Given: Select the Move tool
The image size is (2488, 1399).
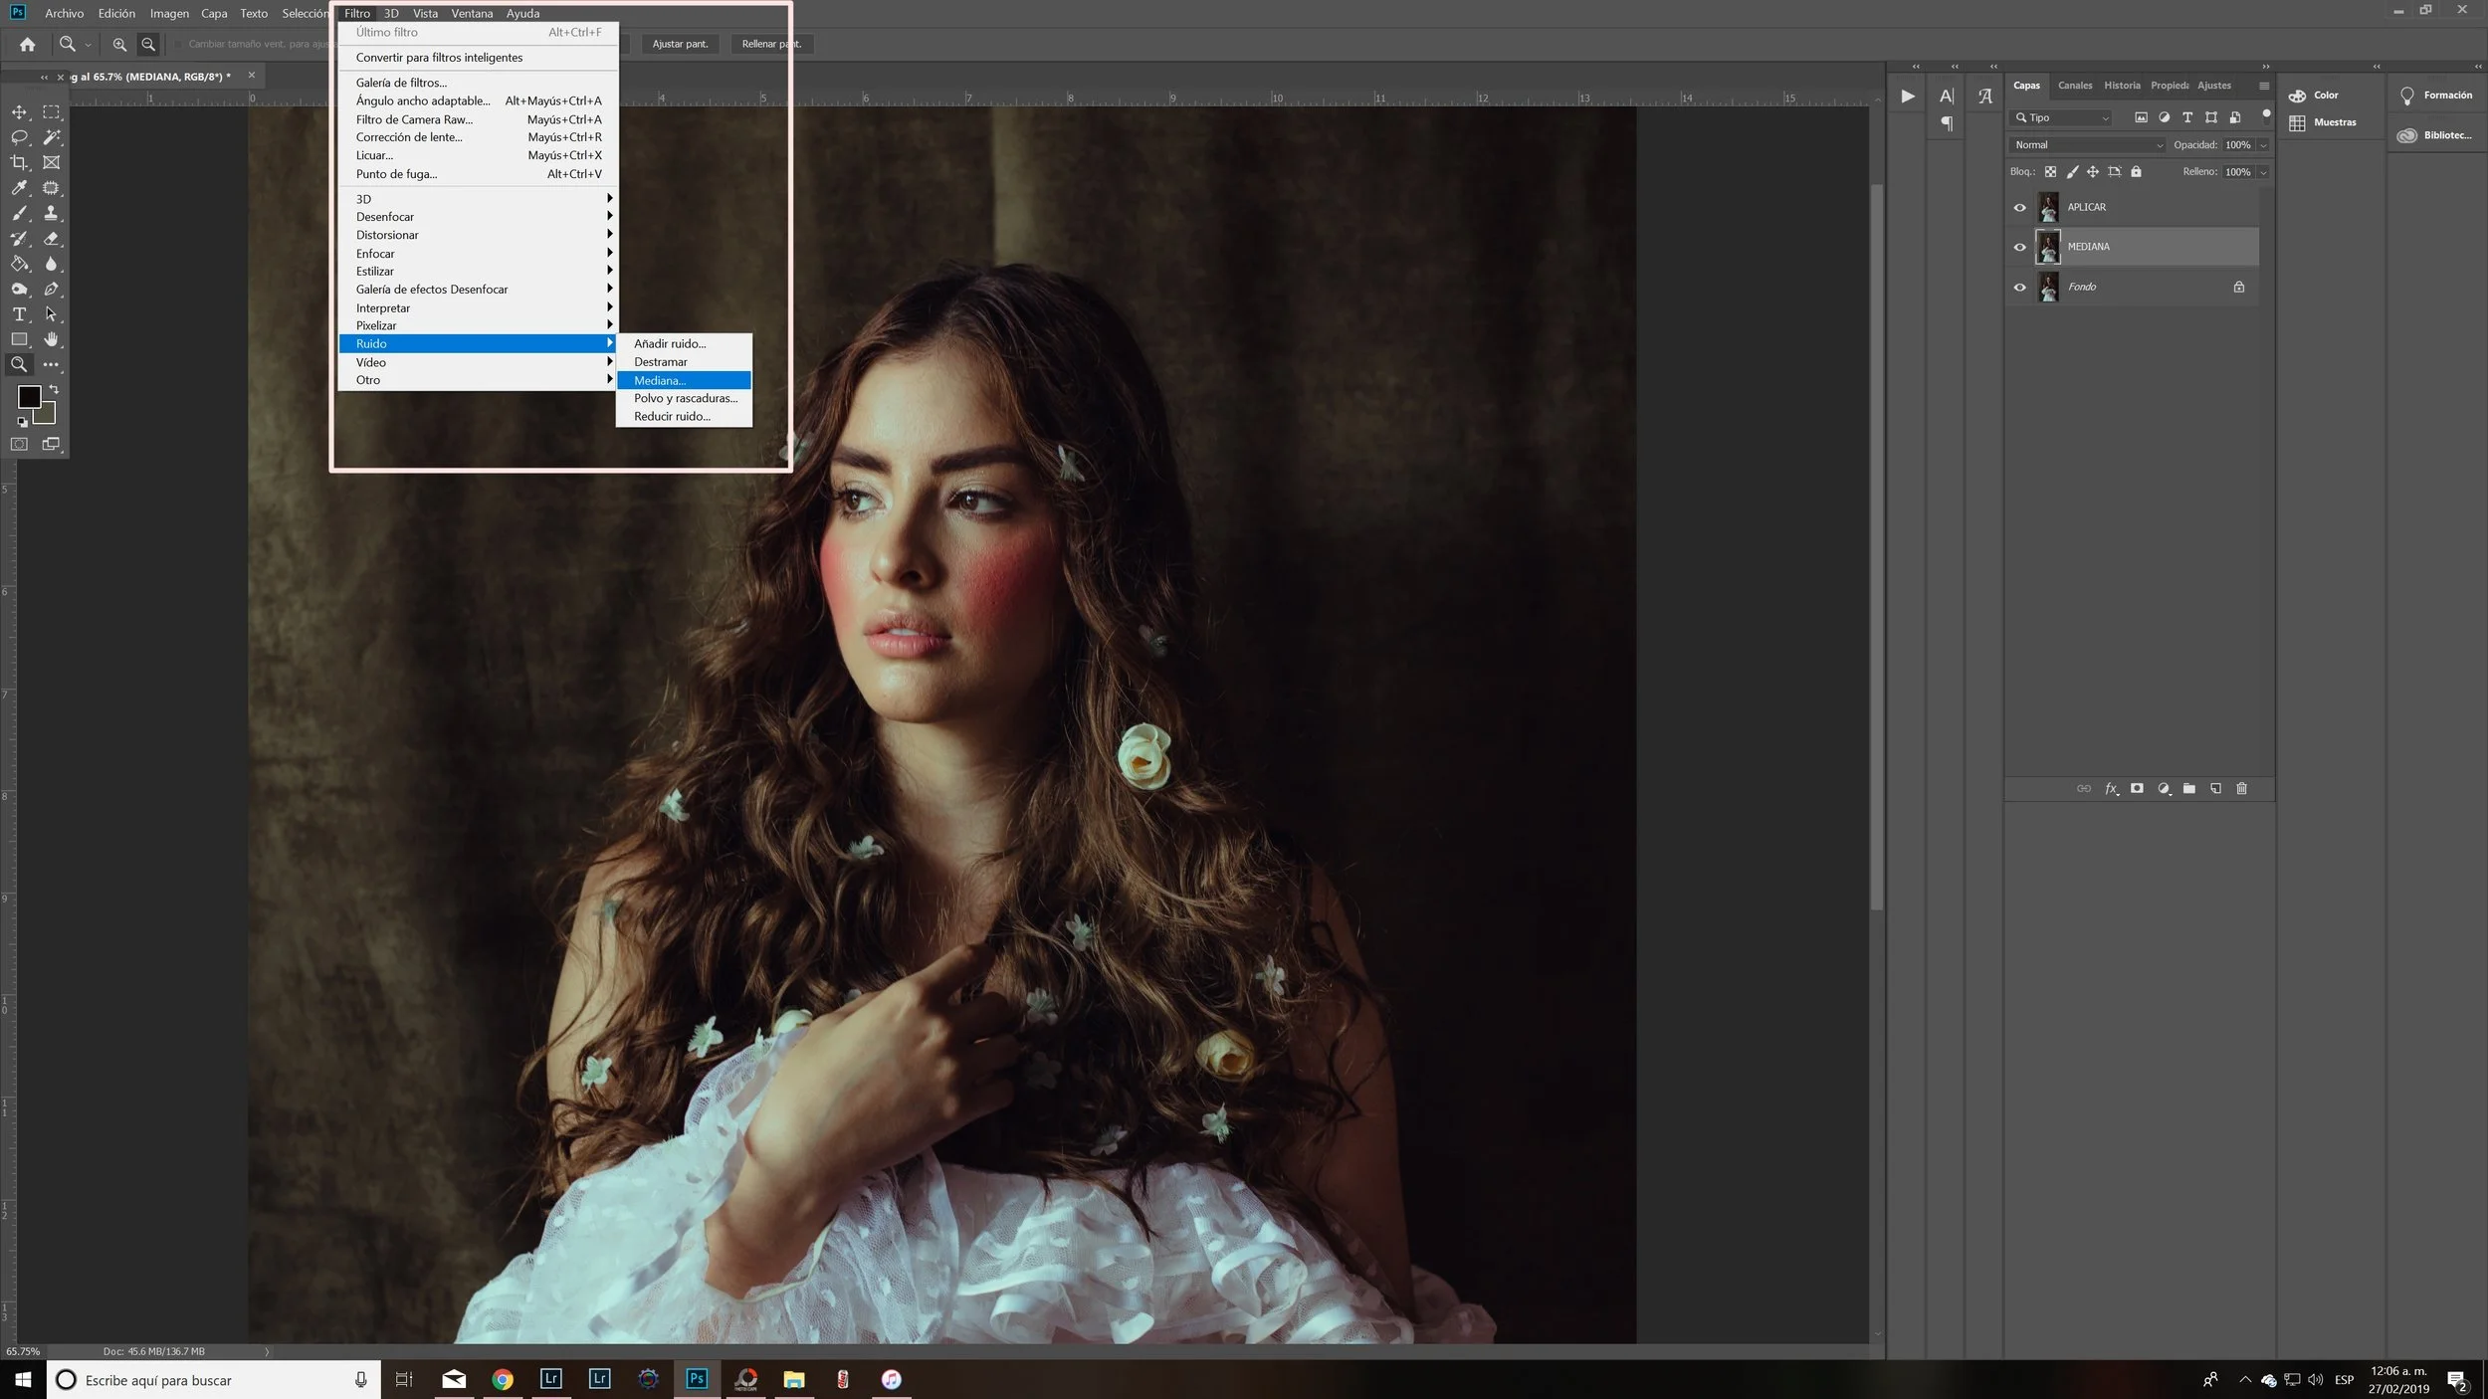Looking at the screenshot, I should [x=19, y=112].
